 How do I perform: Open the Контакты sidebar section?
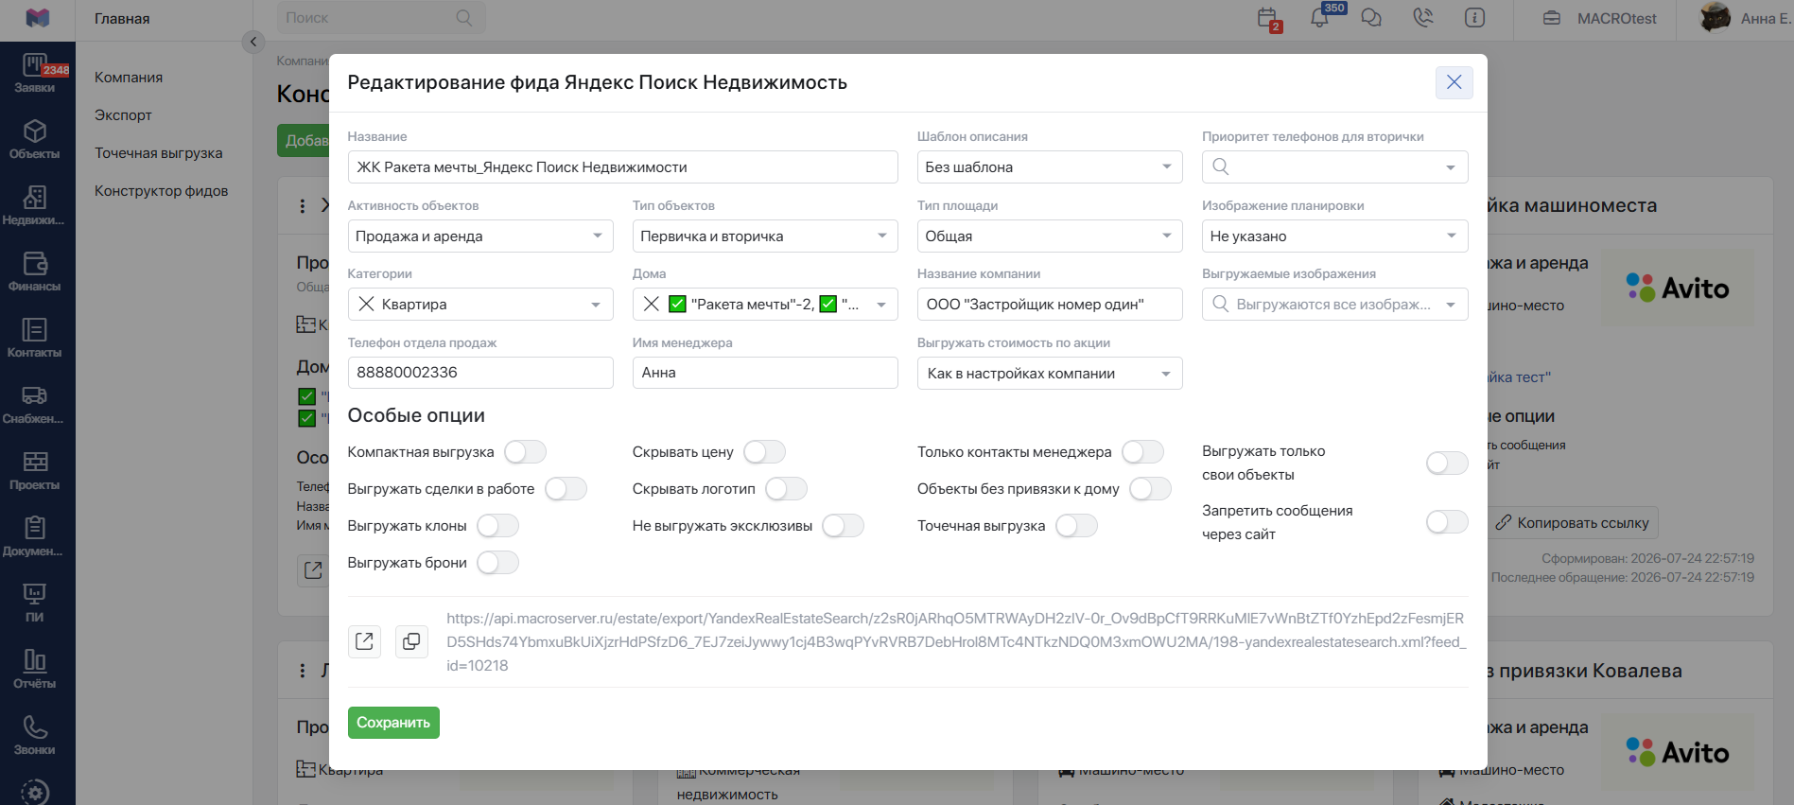(35, 339)
